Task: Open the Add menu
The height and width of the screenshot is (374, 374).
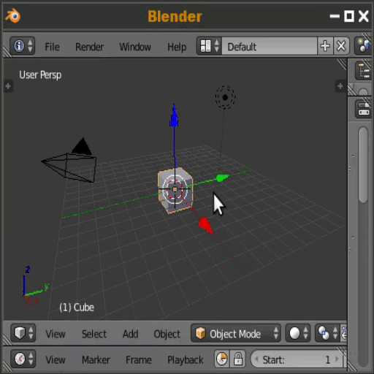Action: 130,334
